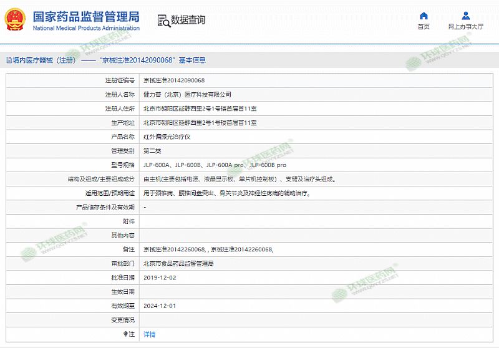Click the 网上办事大厅 text label
This screenshot has height=348, width=499.
click(x=466, y=27)
